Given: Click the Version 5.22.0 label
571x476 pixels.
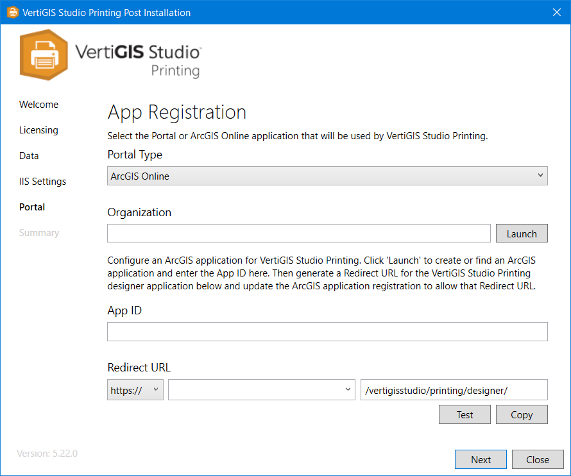Looking at the screenshot, I should click(46, 454).
